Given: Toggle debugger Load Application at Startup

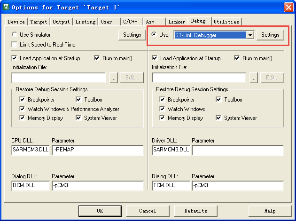Looking at the screenshot, I should (x=155, y=58).
